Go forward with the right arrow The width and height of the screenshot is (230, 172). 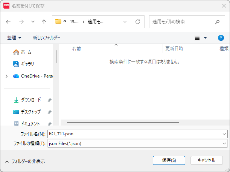(x=21, y=22)
